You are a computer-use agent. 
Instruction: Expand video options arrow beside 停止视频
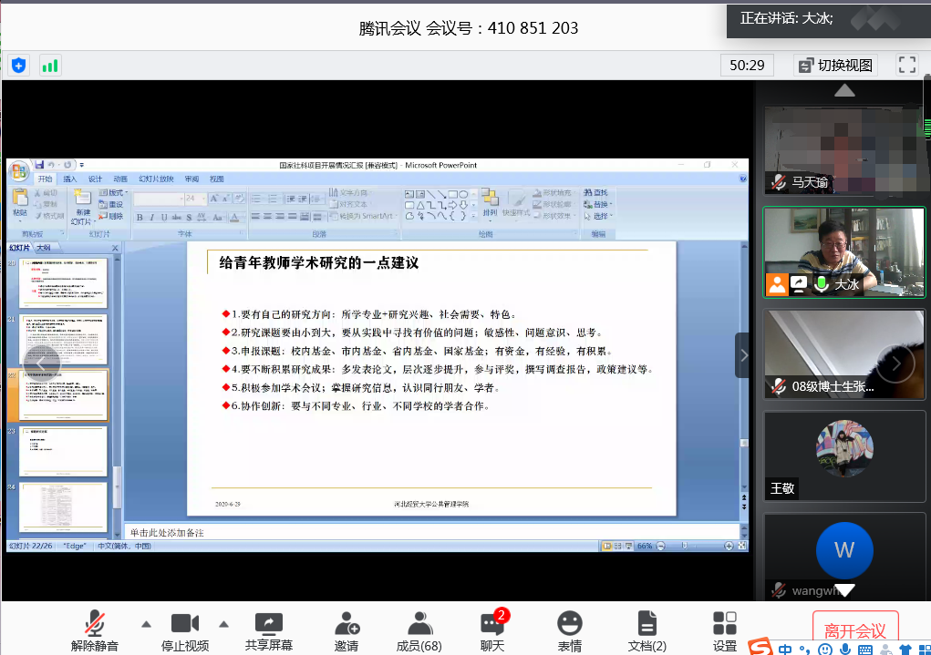[223, 624]
